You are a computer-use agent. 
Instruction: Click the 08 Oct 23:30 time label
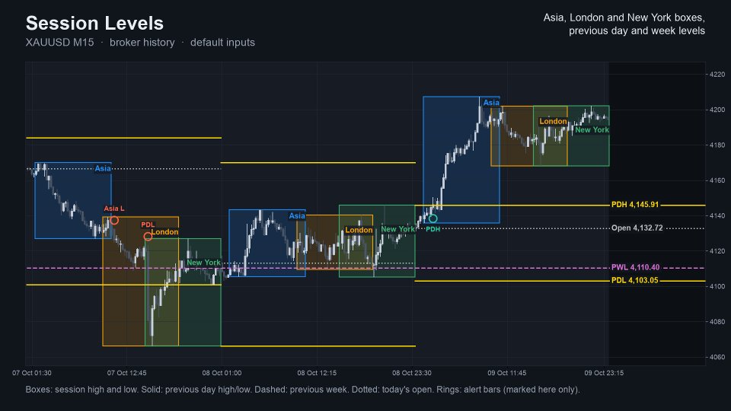point(412,373)
